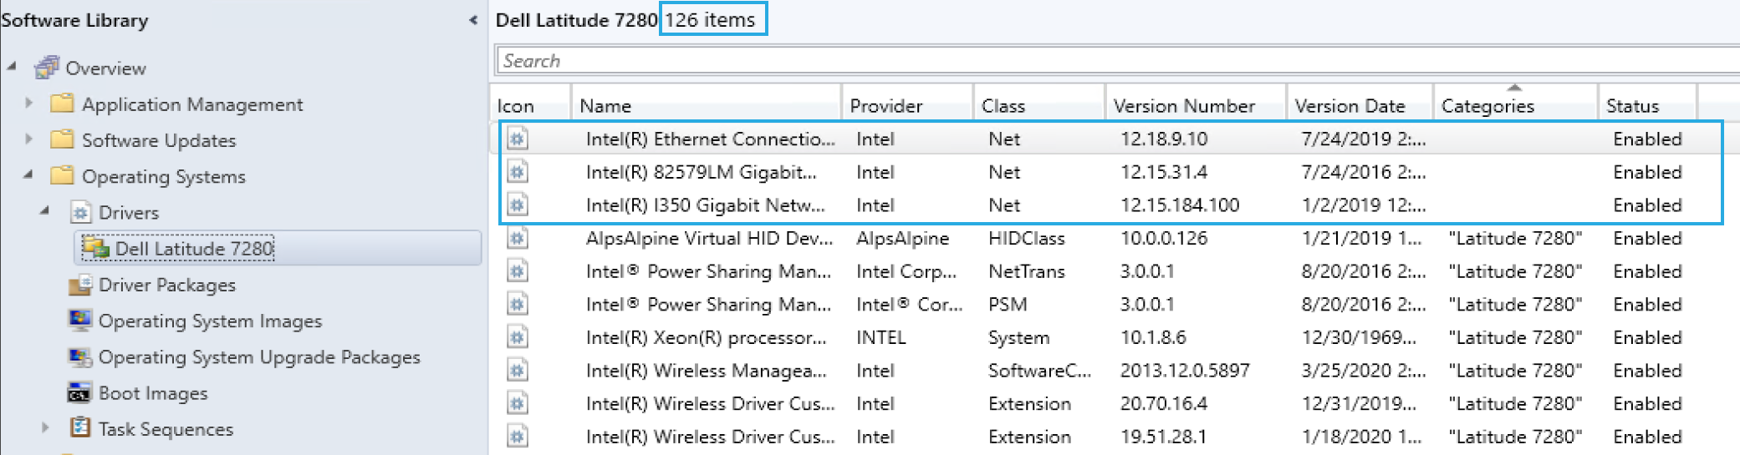Click the AlpsAlpine Virtual HID driver icon

(x=518, y=239)
